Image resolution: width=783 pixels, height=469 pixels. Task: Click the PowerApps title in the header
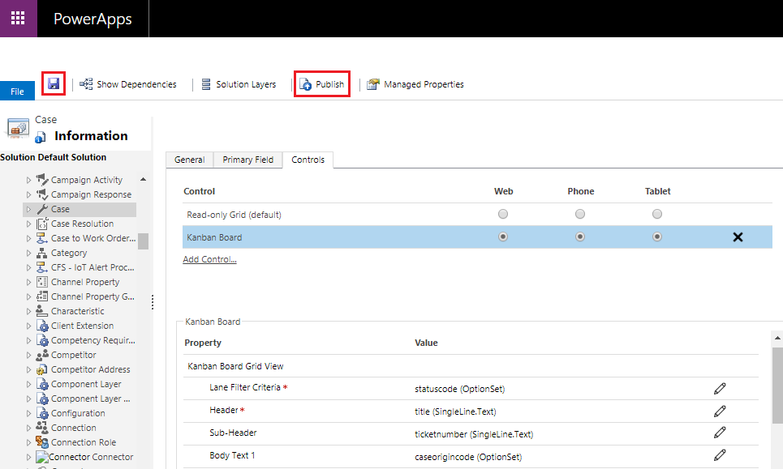pos(92,19)
